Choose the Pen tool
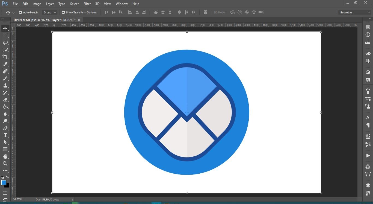Image resolution: width=373 pixels, height=204 pixels. pyautogui.click(x=5, y=128)
